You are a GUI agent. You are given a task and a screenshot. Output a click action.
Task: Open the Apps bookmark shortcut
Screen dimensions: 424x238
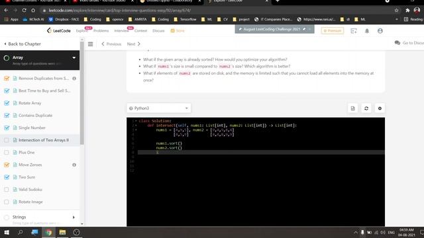click(x=11, y=19)
